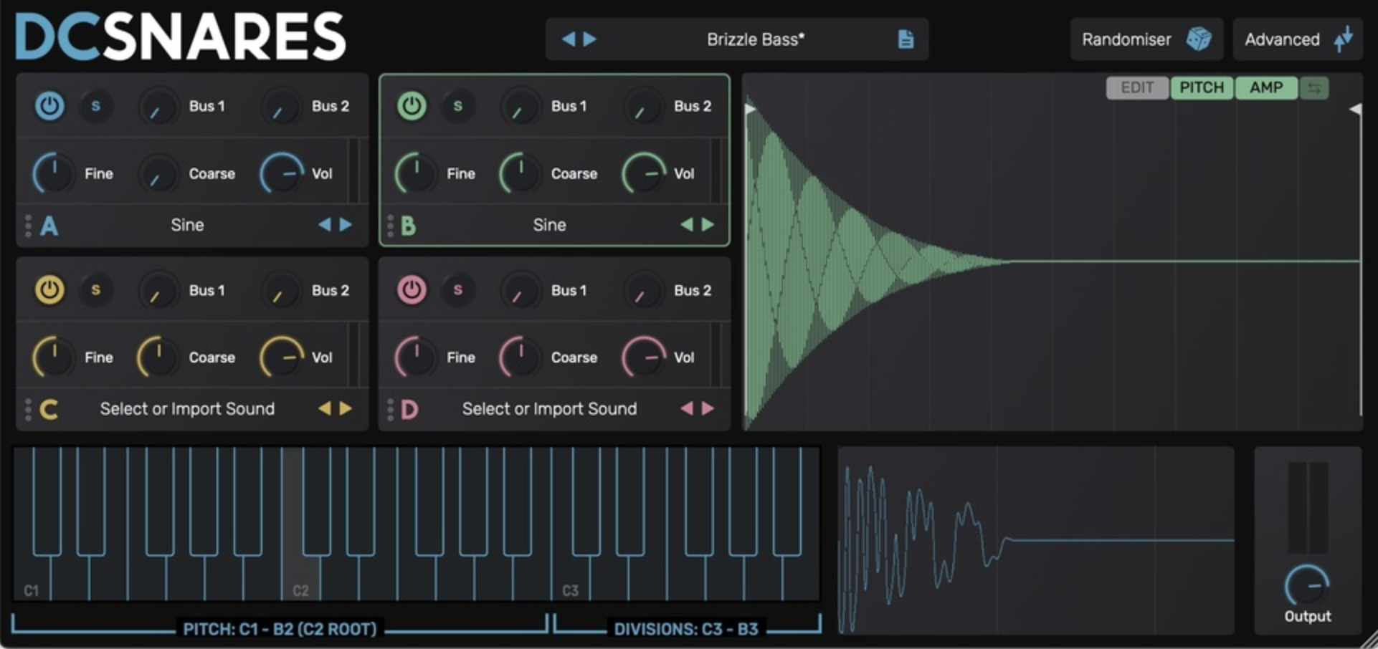The height and width of the screenshot is (649, 1378).
Task: Solo layer D with S button
Action: click(457, 290)
